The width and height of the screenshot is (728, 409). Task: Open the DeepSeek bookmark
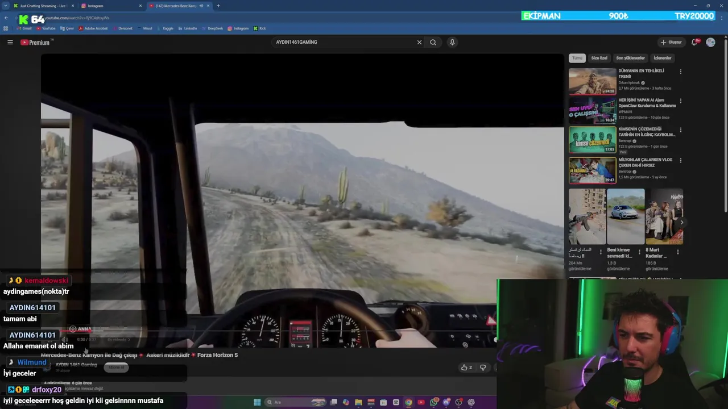(213, 28)
